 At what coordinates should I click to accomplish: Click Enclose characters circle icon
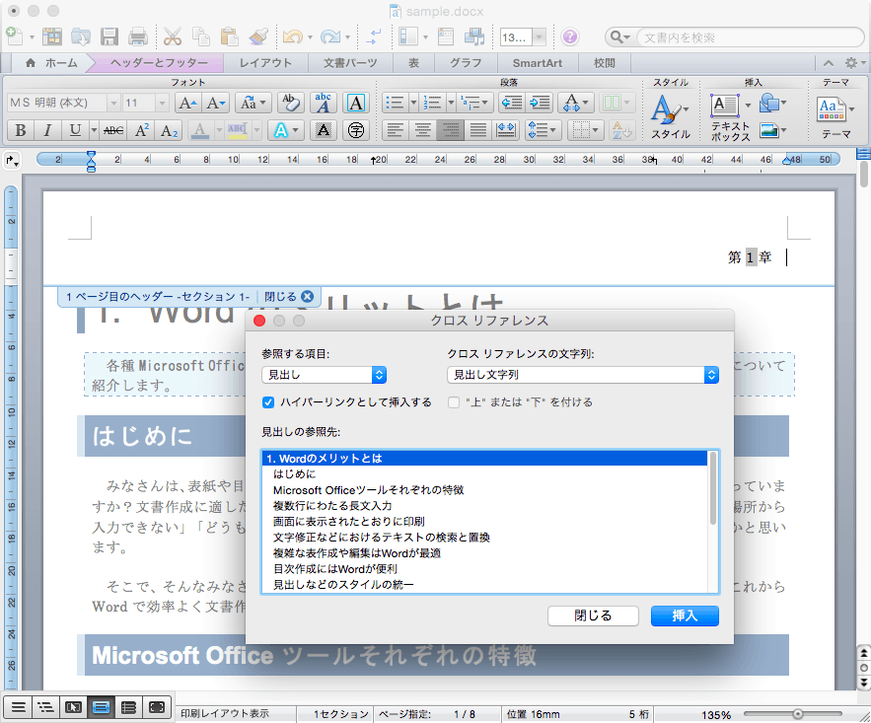click(x=355, y=130)
